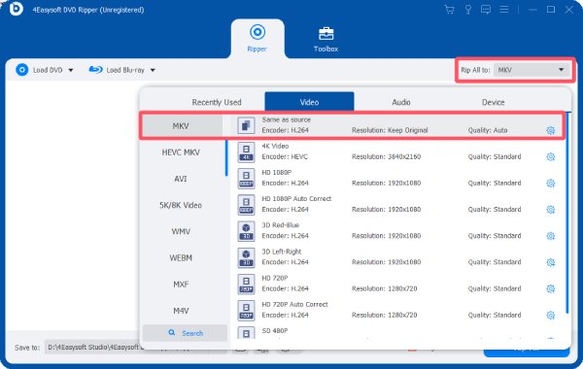Open settings gear for Same as source
The image size is (583, 369).
tap(551, 130)
